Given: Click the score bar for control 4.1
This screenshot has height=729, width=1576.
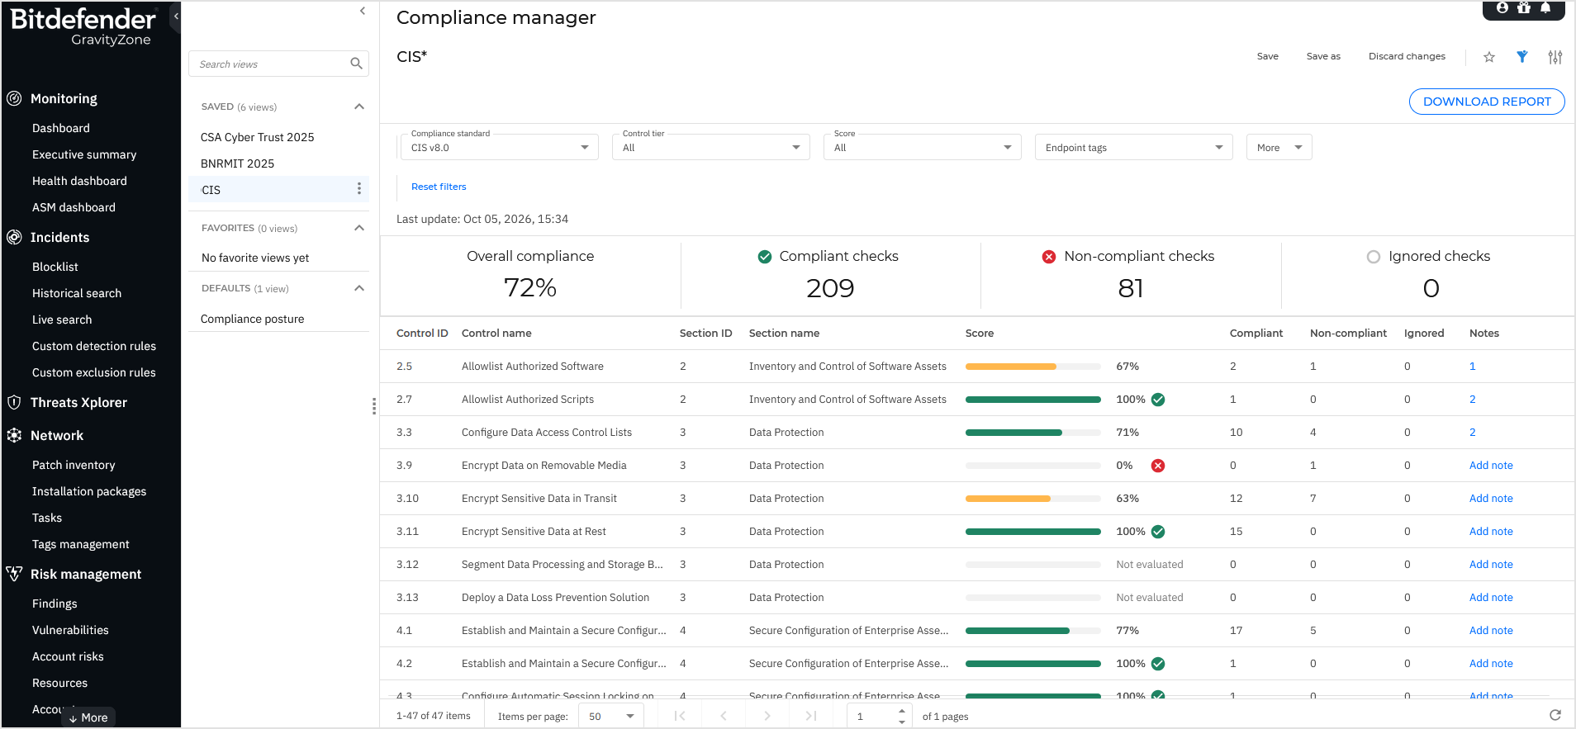Looking at the screenshot, I should (1032, 630).
